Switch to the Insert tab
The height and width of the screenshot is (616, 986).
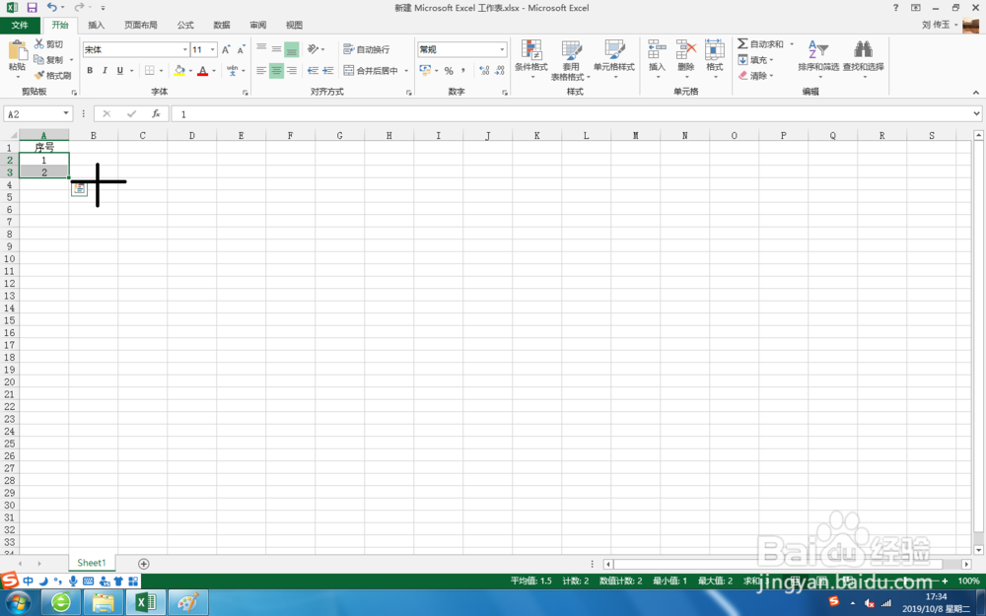[x=97, y=26]
